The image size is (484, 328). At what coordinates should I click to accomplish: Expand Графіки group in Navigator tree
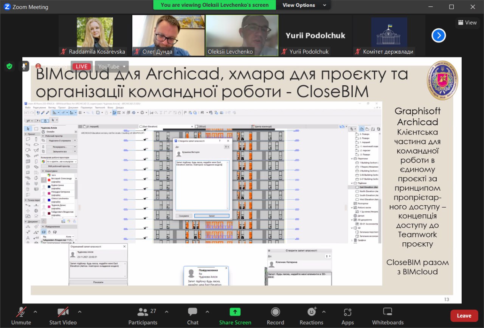click(352, 240)
